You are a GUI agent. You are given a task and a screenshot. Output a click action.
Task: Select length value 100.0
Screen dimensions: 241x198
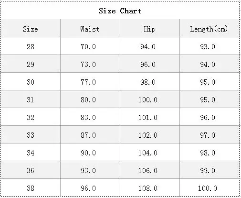point(208,188)
